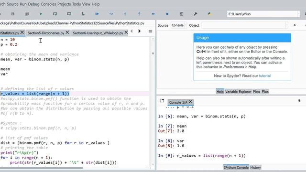This screenshot has width=306, height=172.
Task: Expand the Object combo box dropdown arrow
Action: pyautogui.click(x=286, y=25)
